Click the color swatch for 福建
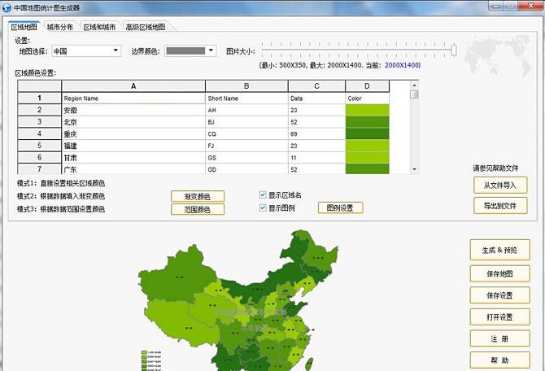The image size is (545, 371). point(368,146)
